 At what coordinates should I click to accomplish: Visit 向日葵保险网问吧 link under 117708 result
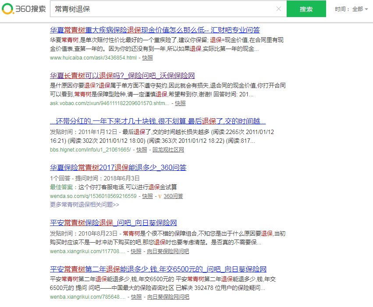tap(168, 251)
